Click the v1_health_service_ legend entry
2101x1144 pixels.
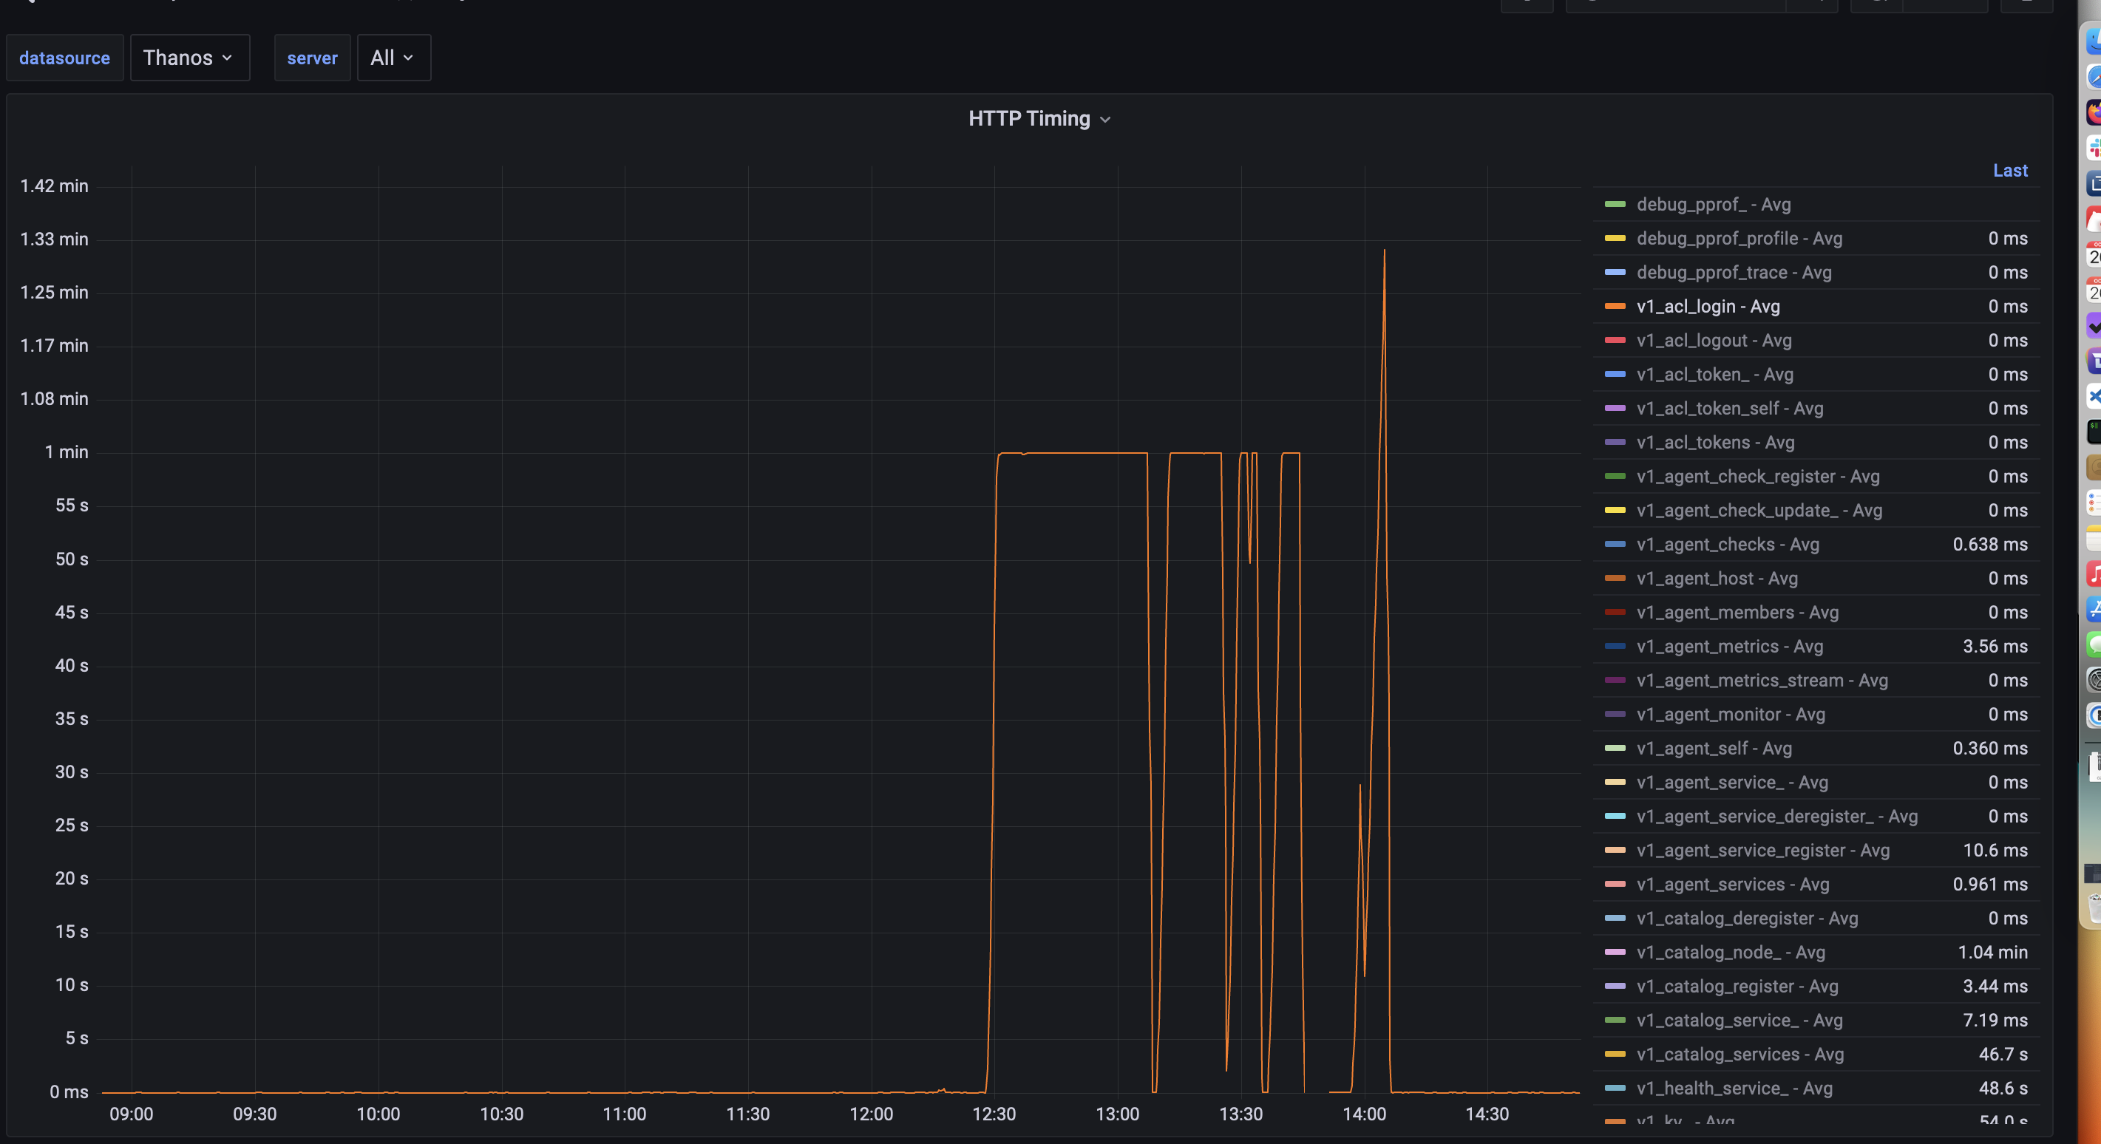1733,1088
